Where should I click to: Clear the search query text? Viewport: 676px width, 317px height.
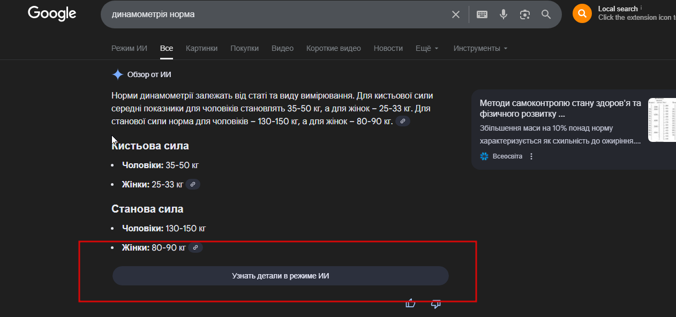click(x=456, y=14)
